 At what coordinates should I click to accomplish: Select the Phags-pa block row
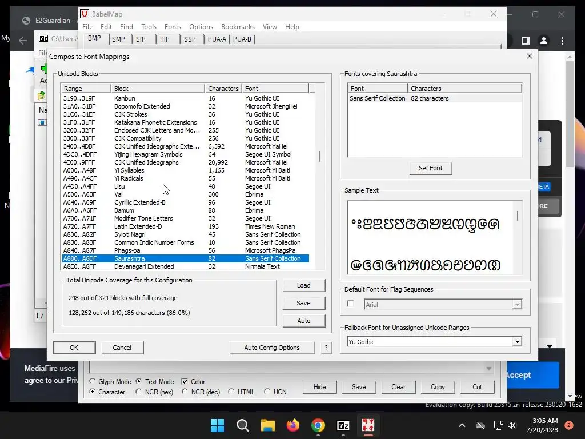186,250
